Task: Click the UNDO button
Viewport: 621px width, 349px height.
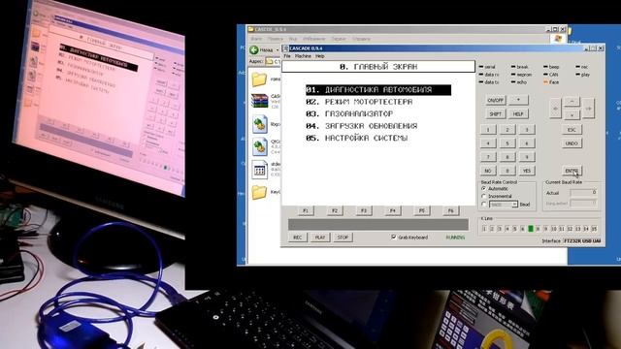Action: [x=572, y=143]
